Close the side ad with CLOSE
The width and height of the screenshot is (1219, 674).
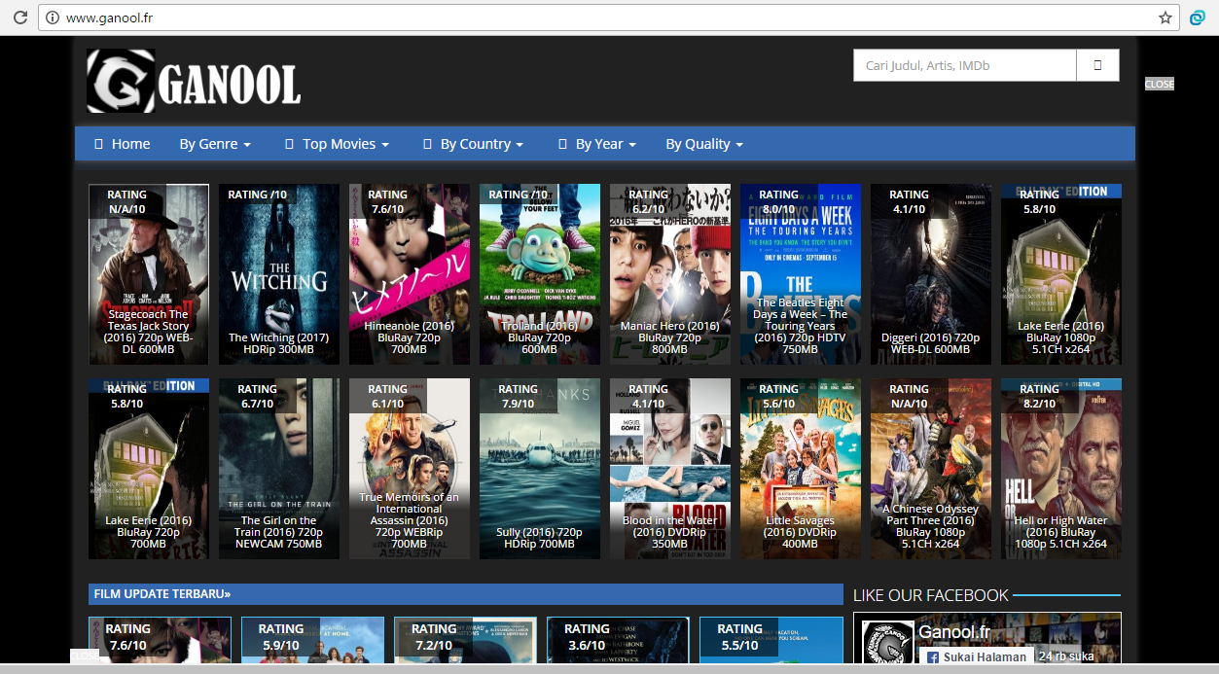click(1160, 84)
